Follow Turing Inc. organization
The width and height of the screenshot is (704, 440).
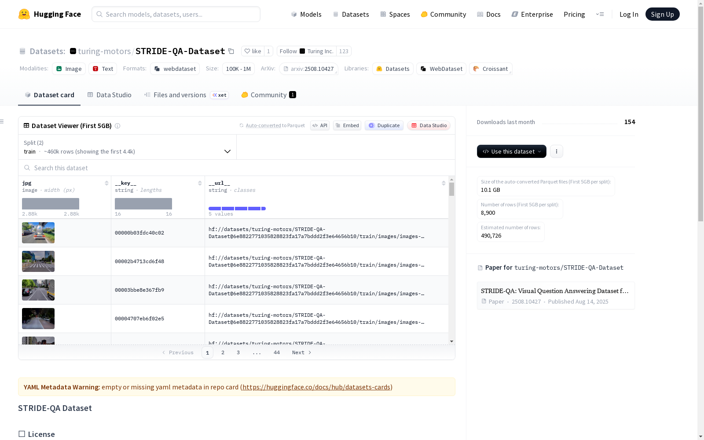click(306, 51)
